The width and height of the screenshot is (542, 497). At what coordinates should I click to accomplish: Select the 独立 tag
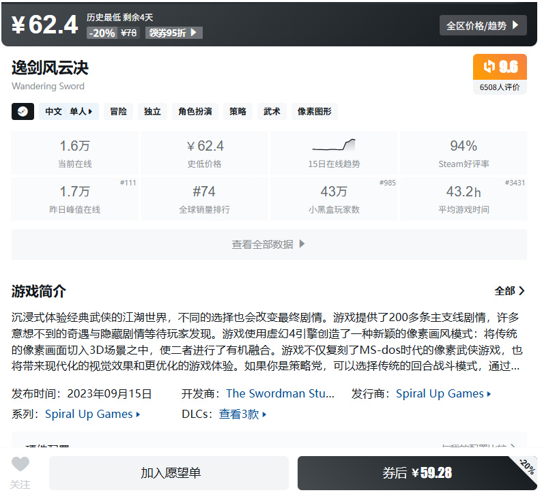(152, 112)
